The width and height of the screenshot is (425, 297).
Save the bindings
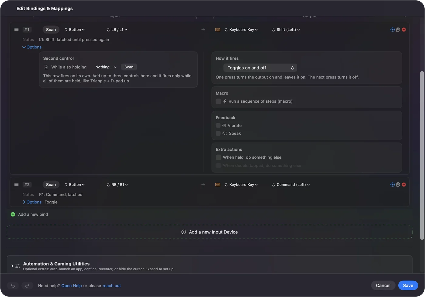pyautogui.click(x=408, y=285)
